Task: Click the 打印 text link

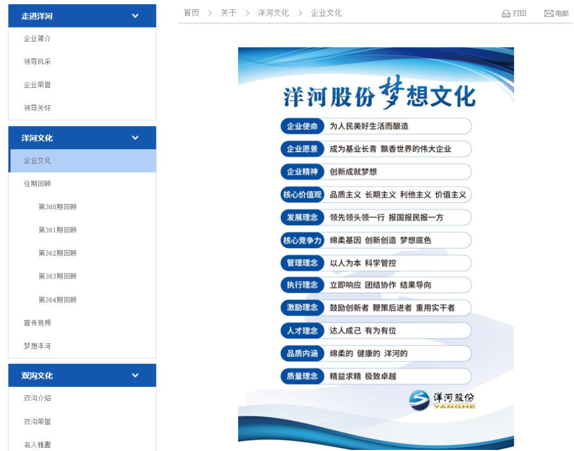Action: pyautogui.click(x=519, y=13)
